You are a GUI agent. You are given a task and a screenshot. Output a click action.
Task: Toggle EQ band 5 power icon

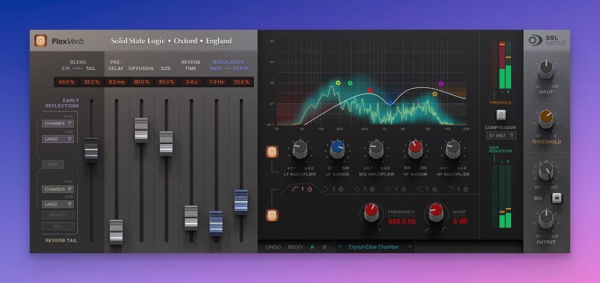tap(434, 189)
